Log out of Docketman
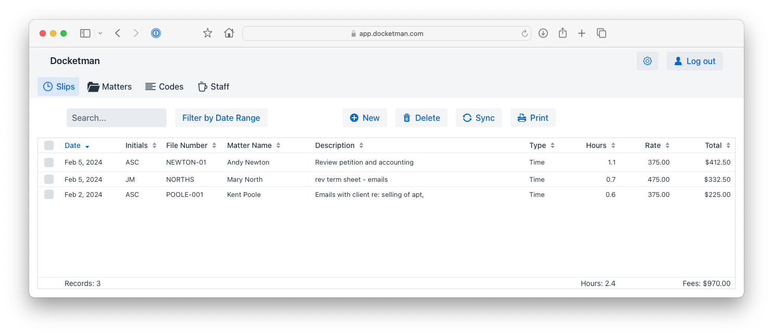Screen dimensions: 773x336 click(x=695, y=61)
